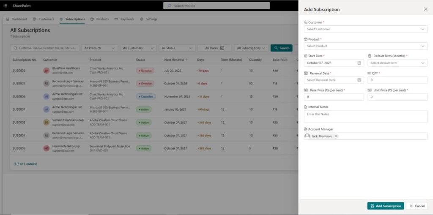Click the RS avatar in SUB0007 row
The height and width of the screenshot is (215, 433).
click(x=47, y=84)
